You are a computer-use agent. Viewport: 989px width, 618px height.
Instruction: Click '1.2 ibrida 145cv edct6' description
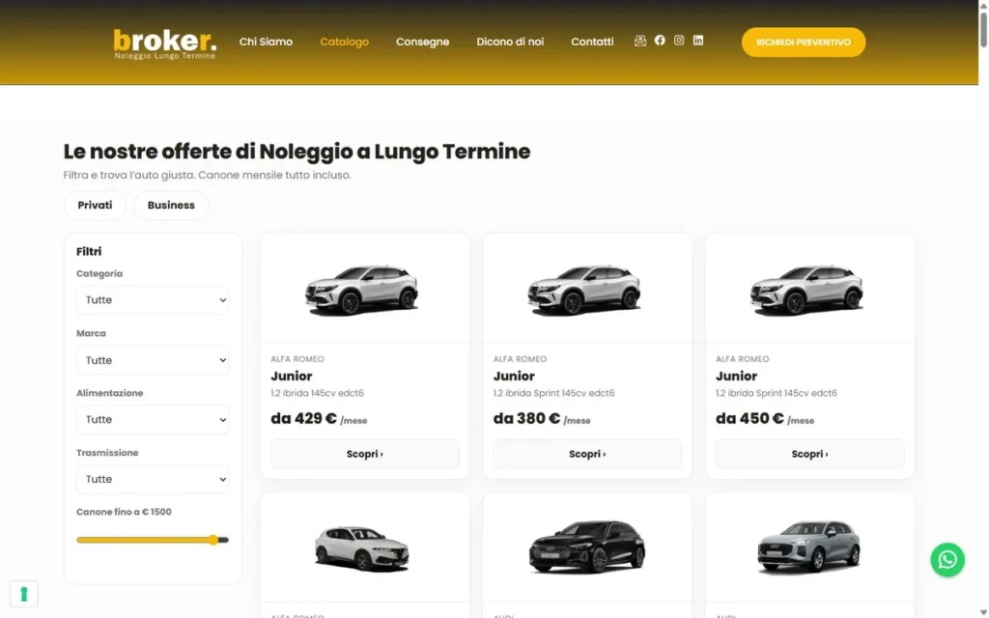(317, 393)
